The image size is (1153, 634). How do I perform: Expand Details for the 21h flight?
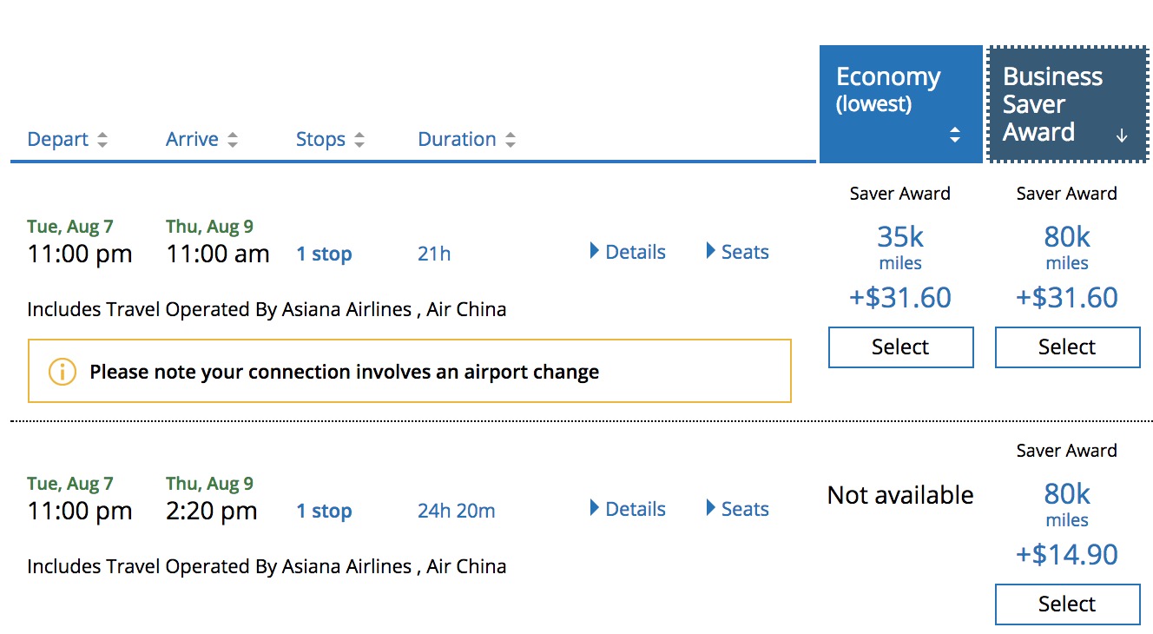coord(628,252)
